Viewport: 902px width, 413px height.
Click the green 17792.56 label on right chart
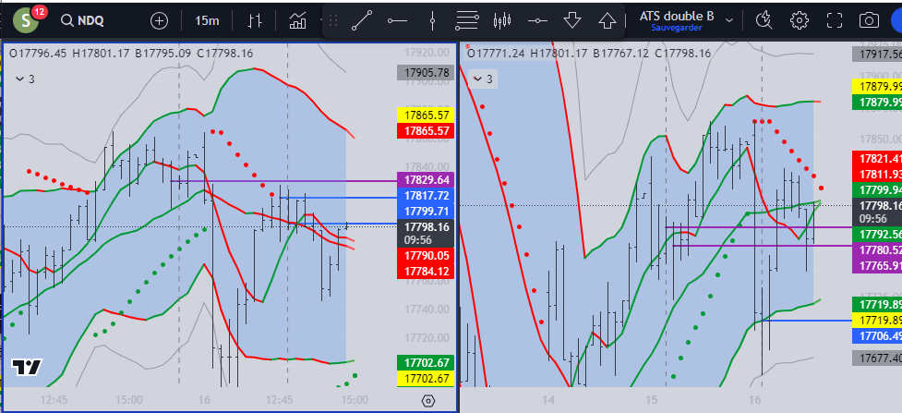click(877, 235)
